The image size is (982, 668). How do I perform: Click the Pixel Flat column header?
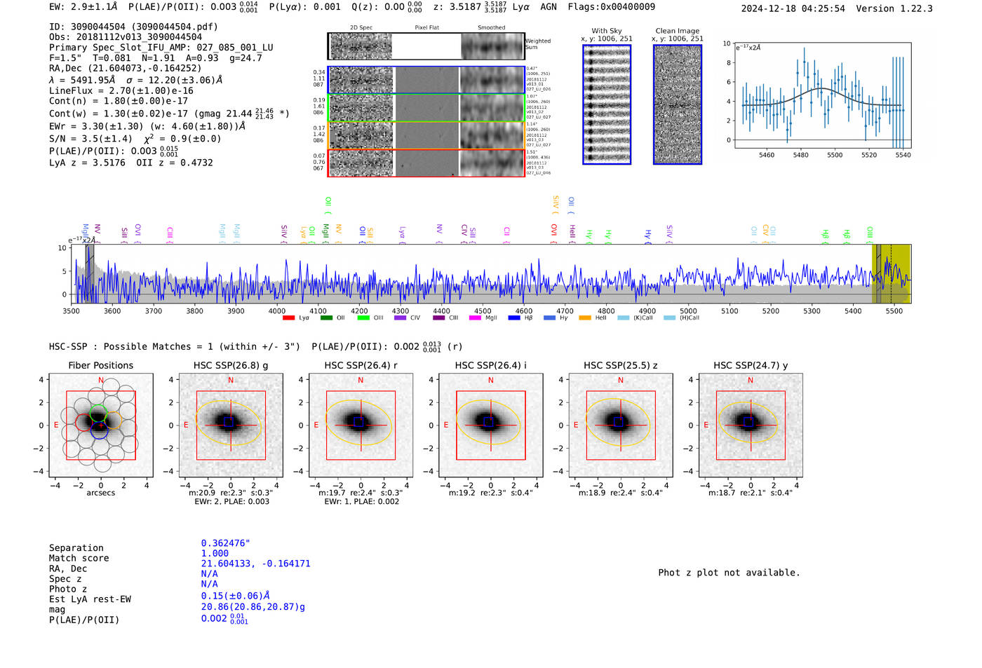point(426,28)
